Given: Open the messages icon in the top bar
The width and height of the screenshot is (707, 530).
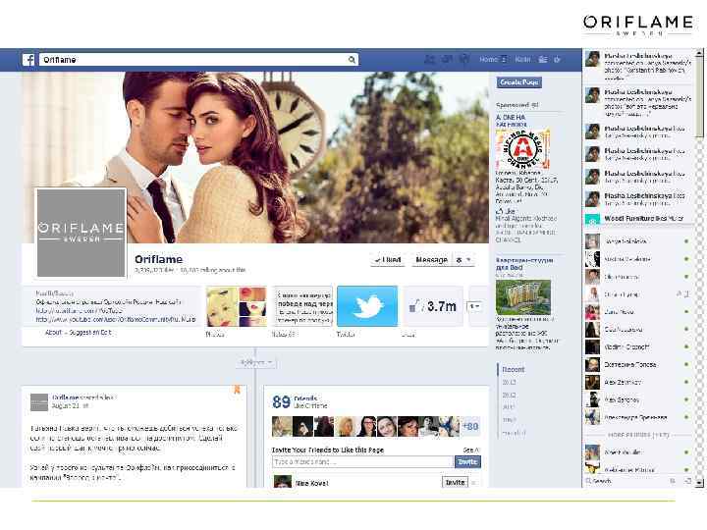Looking at the screenshot, I should pos(447,59).
